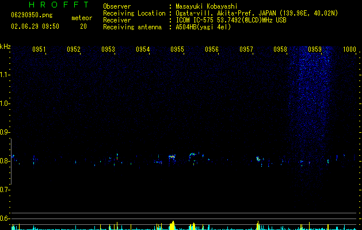Click the Observer field label
362x230 pixels.
[117, 6]
